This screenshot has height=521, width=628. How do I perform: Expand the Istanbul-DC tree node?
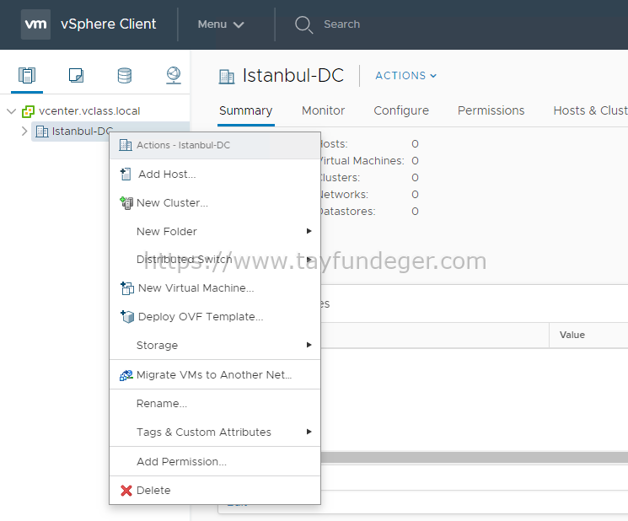[24, 132]
